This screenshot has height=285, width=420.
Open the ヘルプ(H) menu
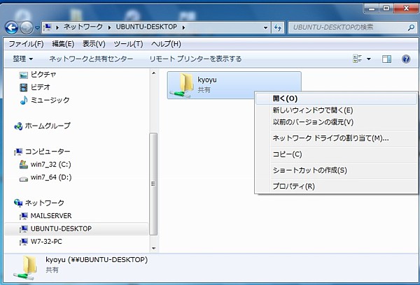(166, 43)
